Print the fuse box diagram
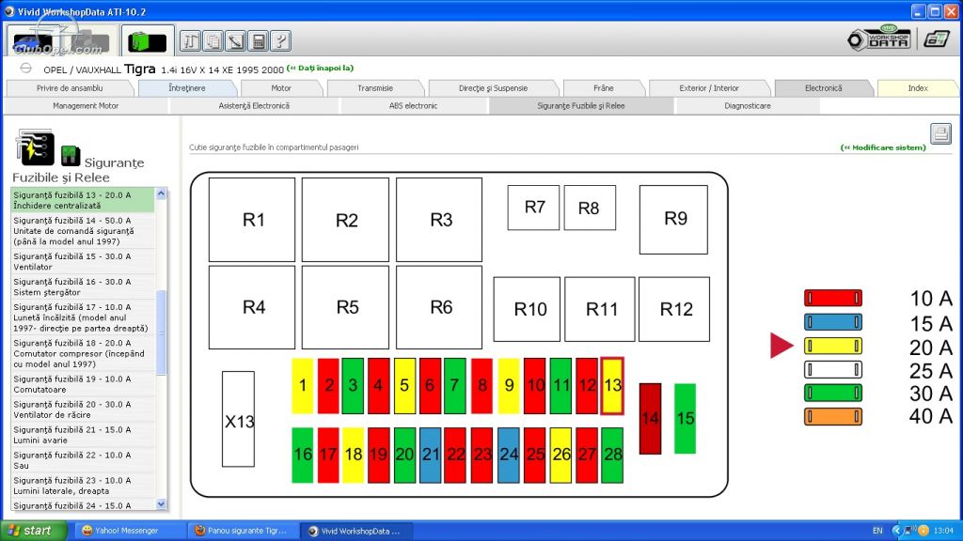 [x=940, y=133]
